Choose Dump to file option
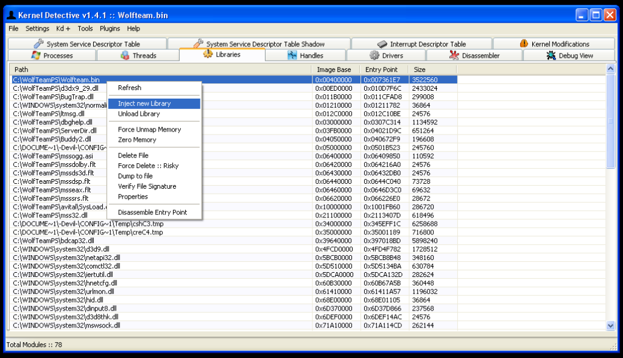623x358 pixels. coord(135,176)
